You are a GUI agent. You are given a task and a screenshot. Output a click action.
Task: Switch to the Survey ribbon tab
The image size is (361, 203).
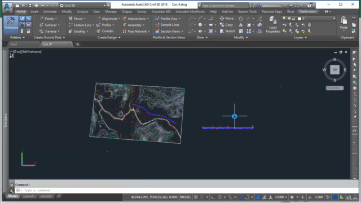142,11
